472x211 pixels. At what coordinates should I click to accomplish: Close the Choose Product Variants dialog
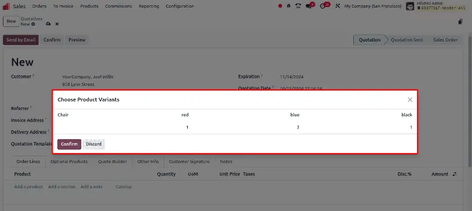[409, 99]
